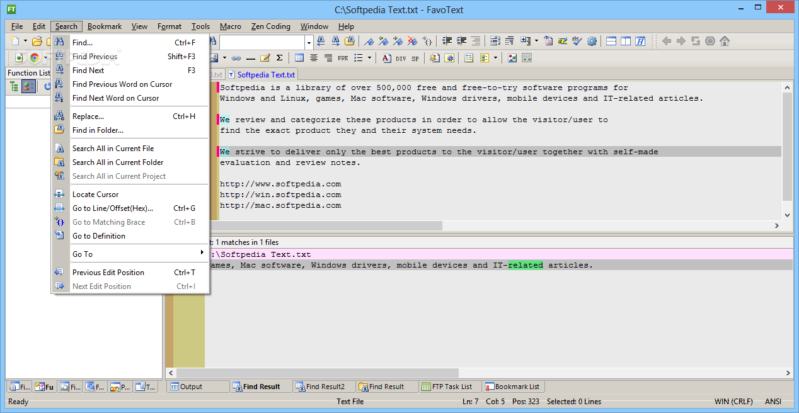The width and height of the screenshot is (799, 413).
Task: Click the insert hyperlink chain icon
Action: pyautogui.click(x=236, y=58)
